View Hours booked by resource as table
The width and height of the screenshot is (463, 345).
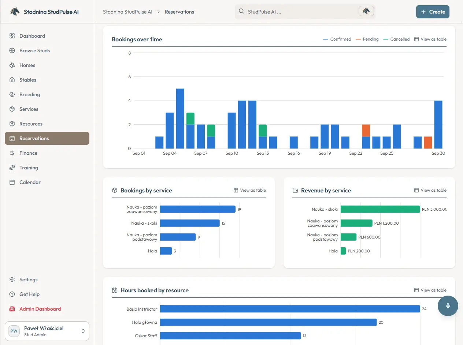point(430,290)
